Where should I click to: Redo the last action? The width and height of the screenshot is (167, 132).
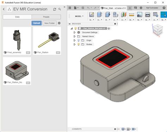(95, 8)
